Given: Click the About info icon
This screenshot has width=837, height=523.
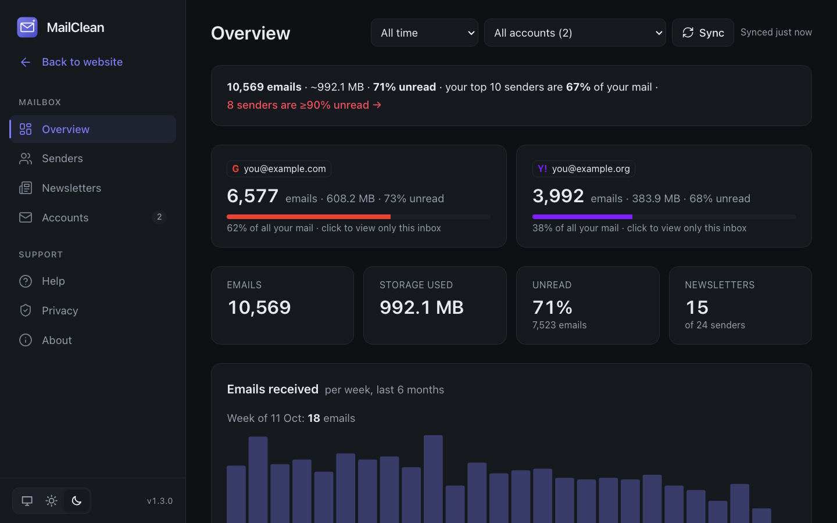Looking at the screenshot, I should pos(26,340).
